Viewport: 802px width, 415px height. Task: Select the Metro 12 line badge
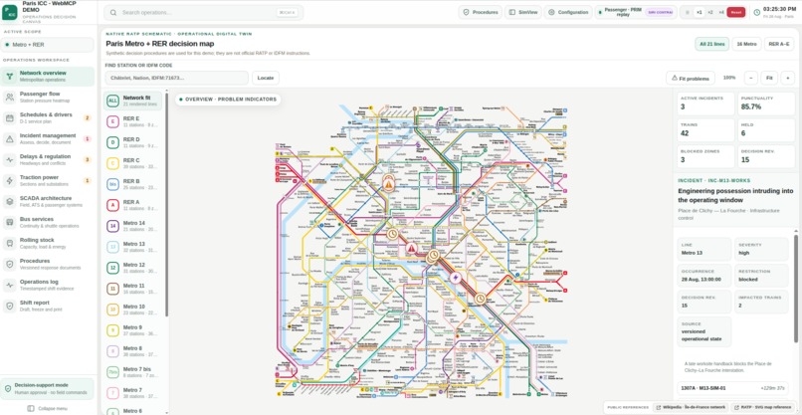112,268
